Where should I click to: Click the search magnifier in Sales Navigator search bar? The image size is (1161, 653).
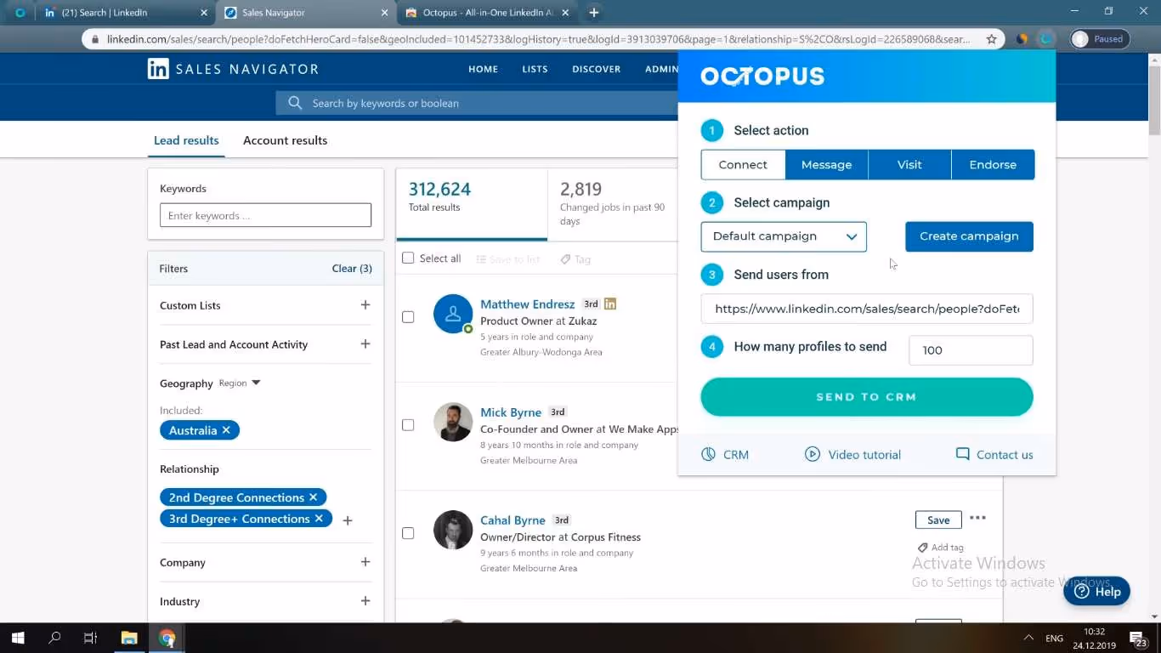coord(294,102)
